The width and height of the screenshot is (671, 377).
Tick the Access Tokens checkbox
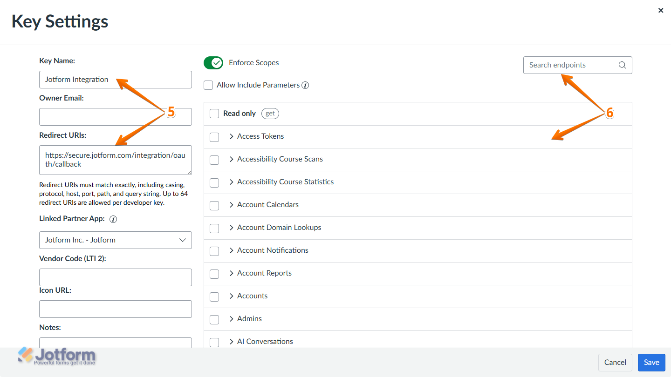point(214,137)
